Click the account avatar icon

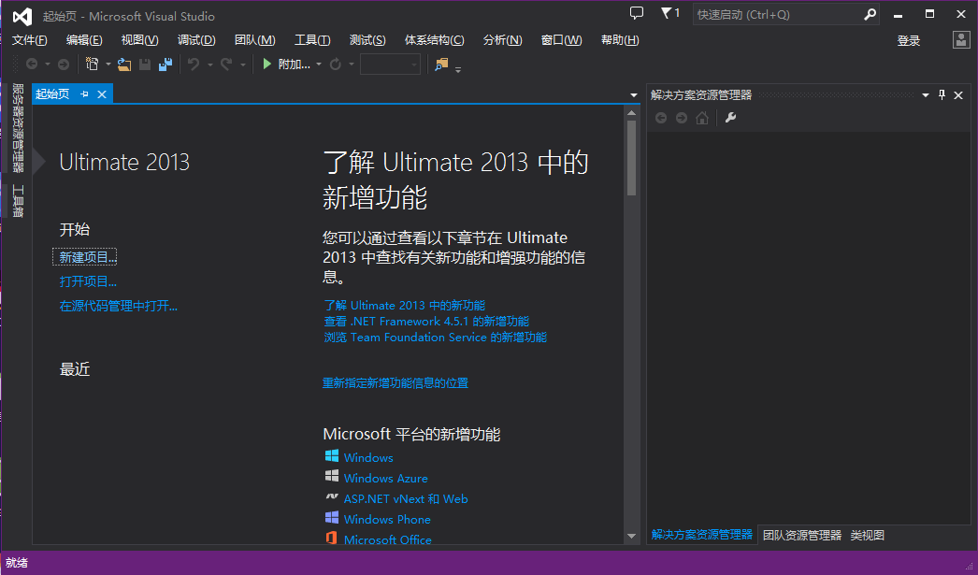coord(961,40)
